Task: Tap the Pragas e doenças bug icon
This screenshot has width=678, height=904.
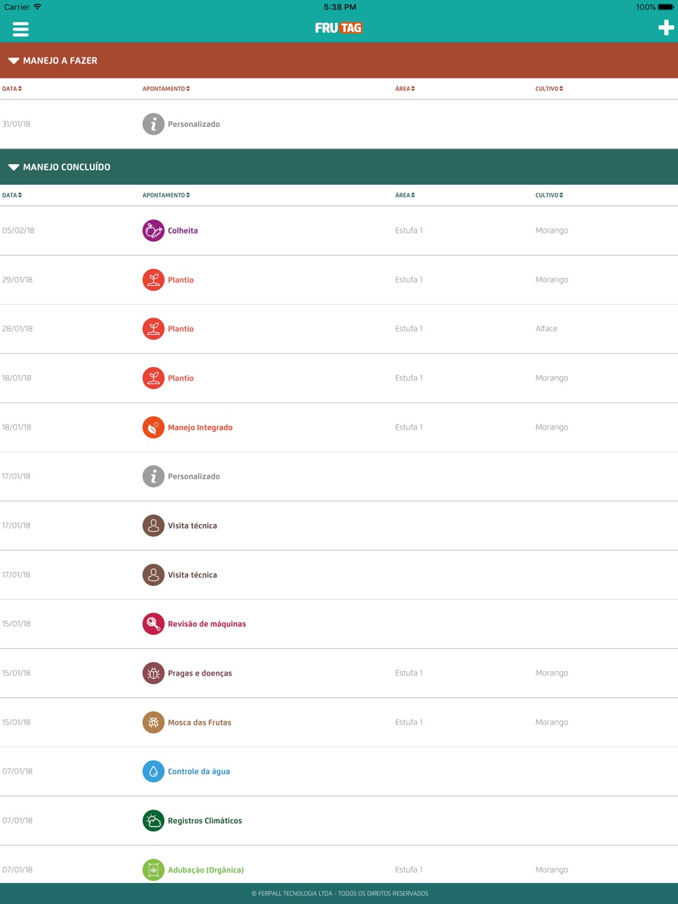Action: tap(154, 673)
